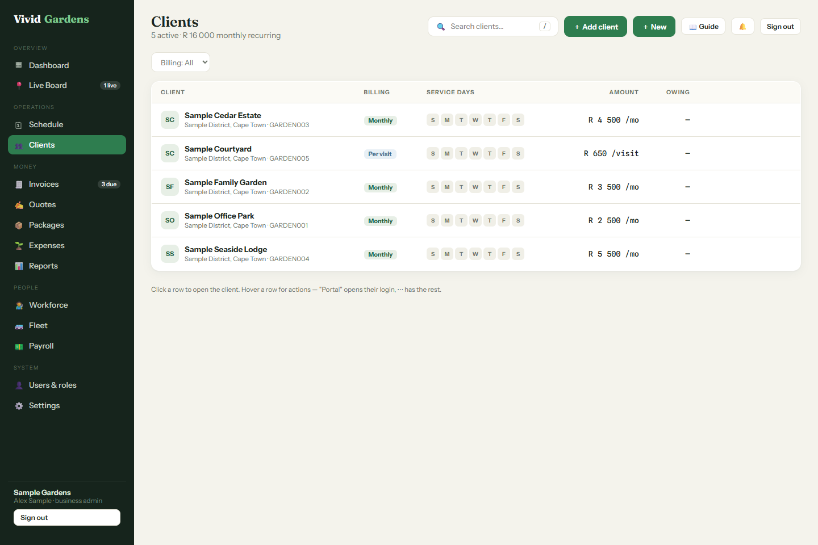Viewport: 818px width, 545px height.
Task: Click the green New button
Action: coord(654,27)
